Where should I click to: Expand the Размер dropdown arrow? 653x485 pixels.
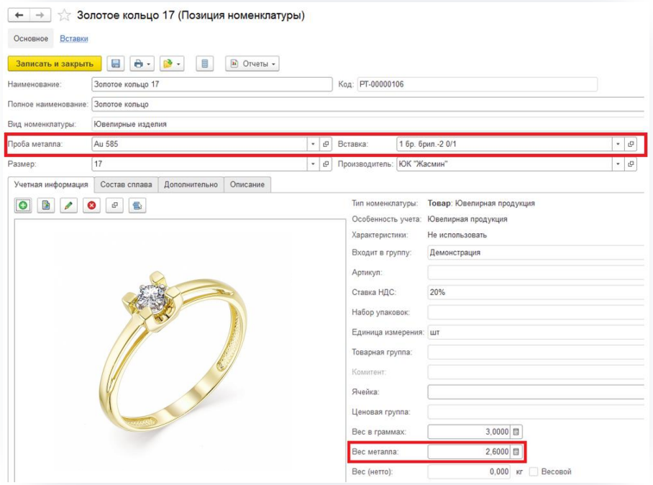click(313, 164)
